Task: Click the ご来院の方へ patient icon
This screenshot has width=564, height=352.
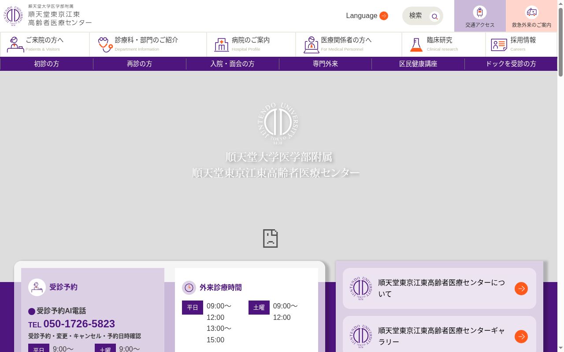Action: point(15,44)
